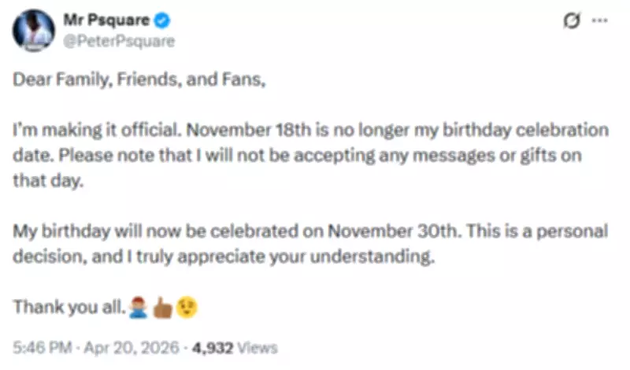Open Mr Psquare's profile picture
Viewport: 630px width, 370px height.
[x=33, y=31]
